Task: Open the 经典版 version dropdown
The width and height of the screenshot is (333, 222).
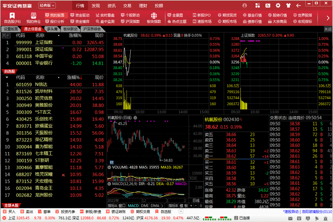Action: click(47, 5)
